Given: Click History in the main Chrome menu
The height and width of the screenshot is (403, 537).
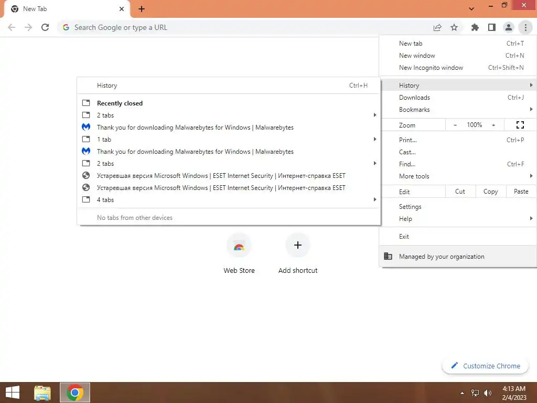Looking at the screenshot, I should point(458,86).
